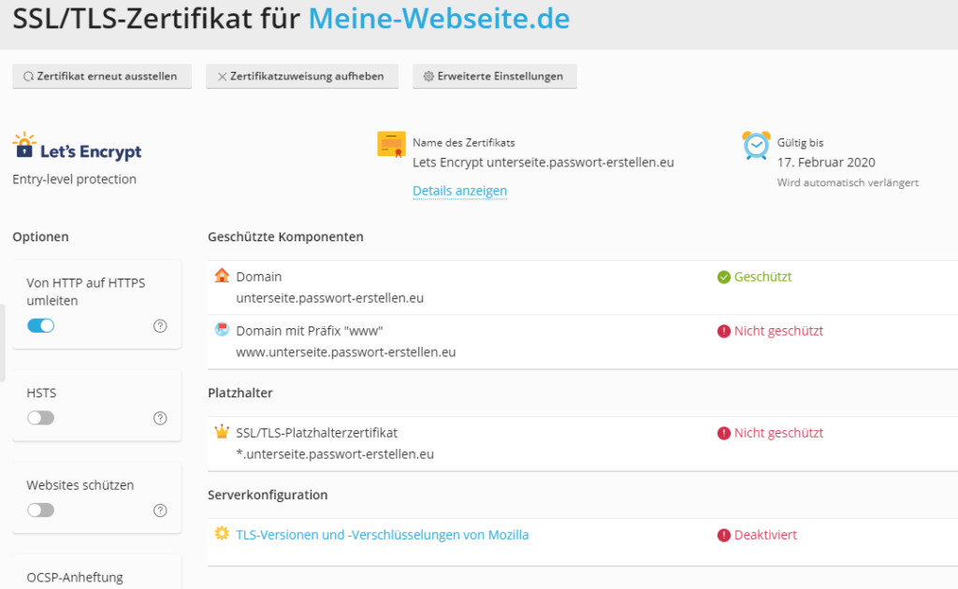Click the www.unterseite.passwort-erstellen.eu text
958x589 pixels.
346,352
